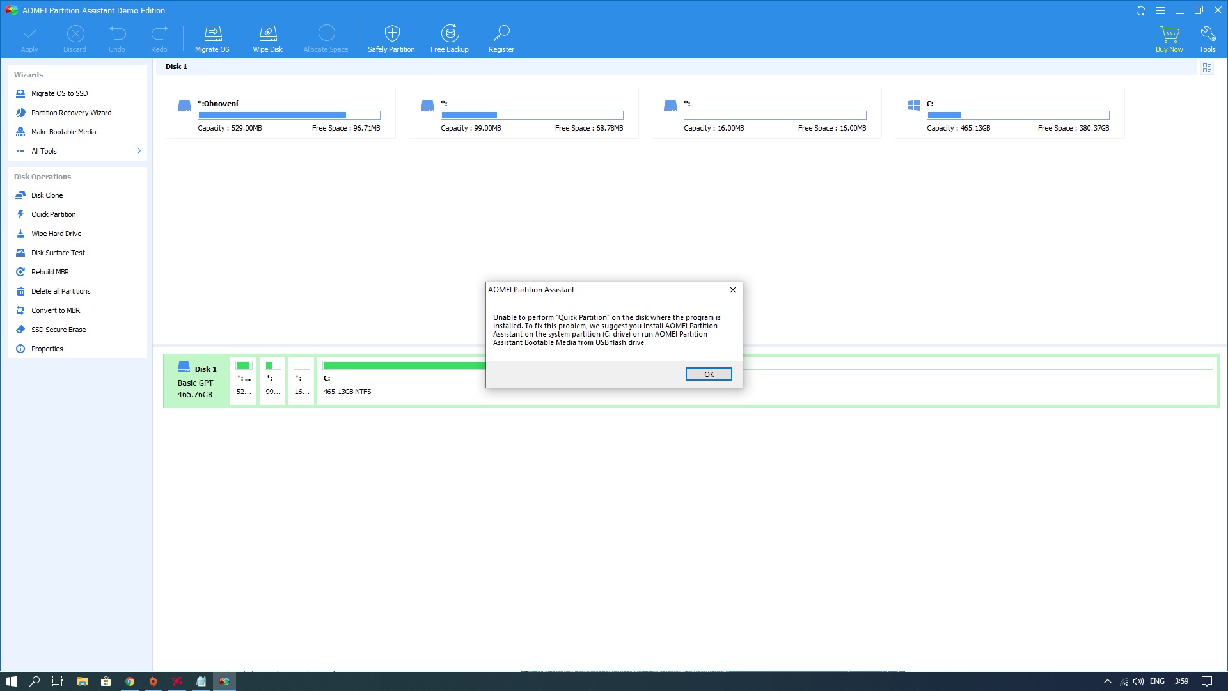The width and height of the screenshot is (1228, 691).
Task: Select Partition Recovery Wizard
Action: pos(71,113)
